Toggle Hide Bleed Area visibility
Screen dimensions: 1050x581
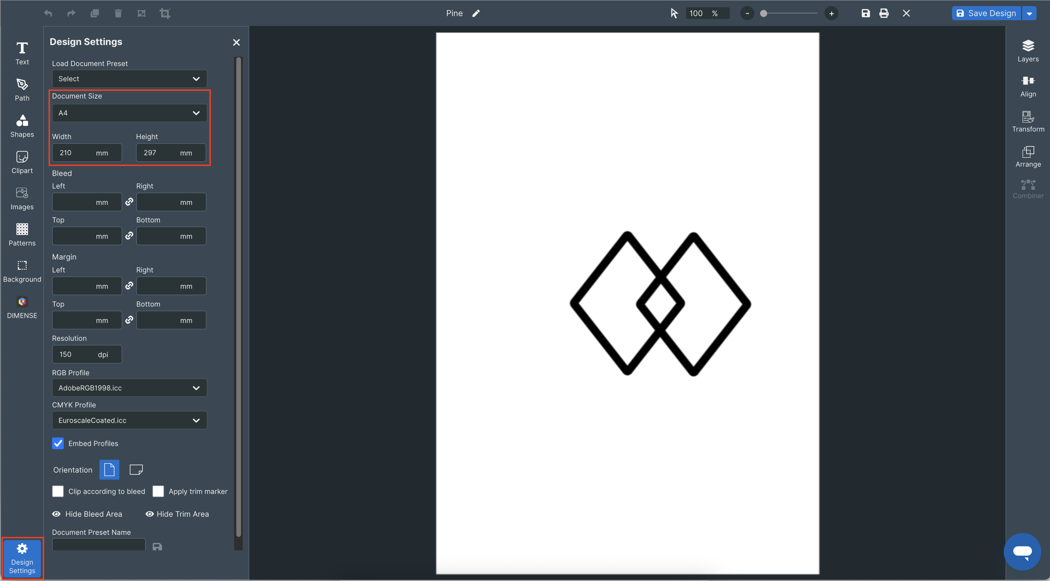[87, 514]
